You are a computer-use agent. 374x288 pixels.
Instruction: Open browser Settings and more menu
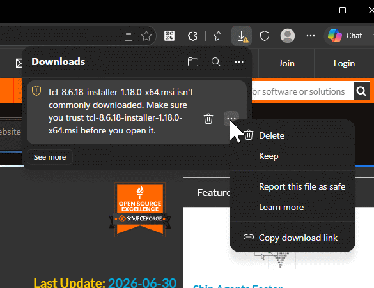[x=311, y=36]
